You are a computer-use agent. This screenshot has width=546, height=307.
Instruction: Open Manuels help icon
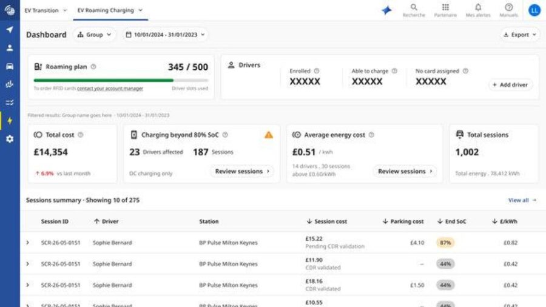509,10
